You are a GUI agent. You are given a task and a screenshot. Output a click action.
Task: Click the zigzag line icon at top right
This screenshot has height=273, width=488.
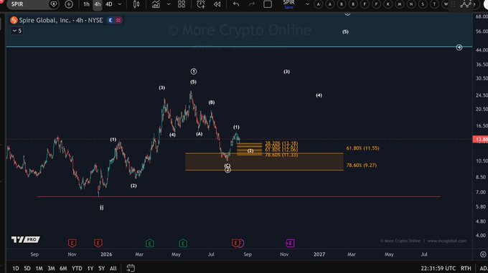click(x=466, y=4)
